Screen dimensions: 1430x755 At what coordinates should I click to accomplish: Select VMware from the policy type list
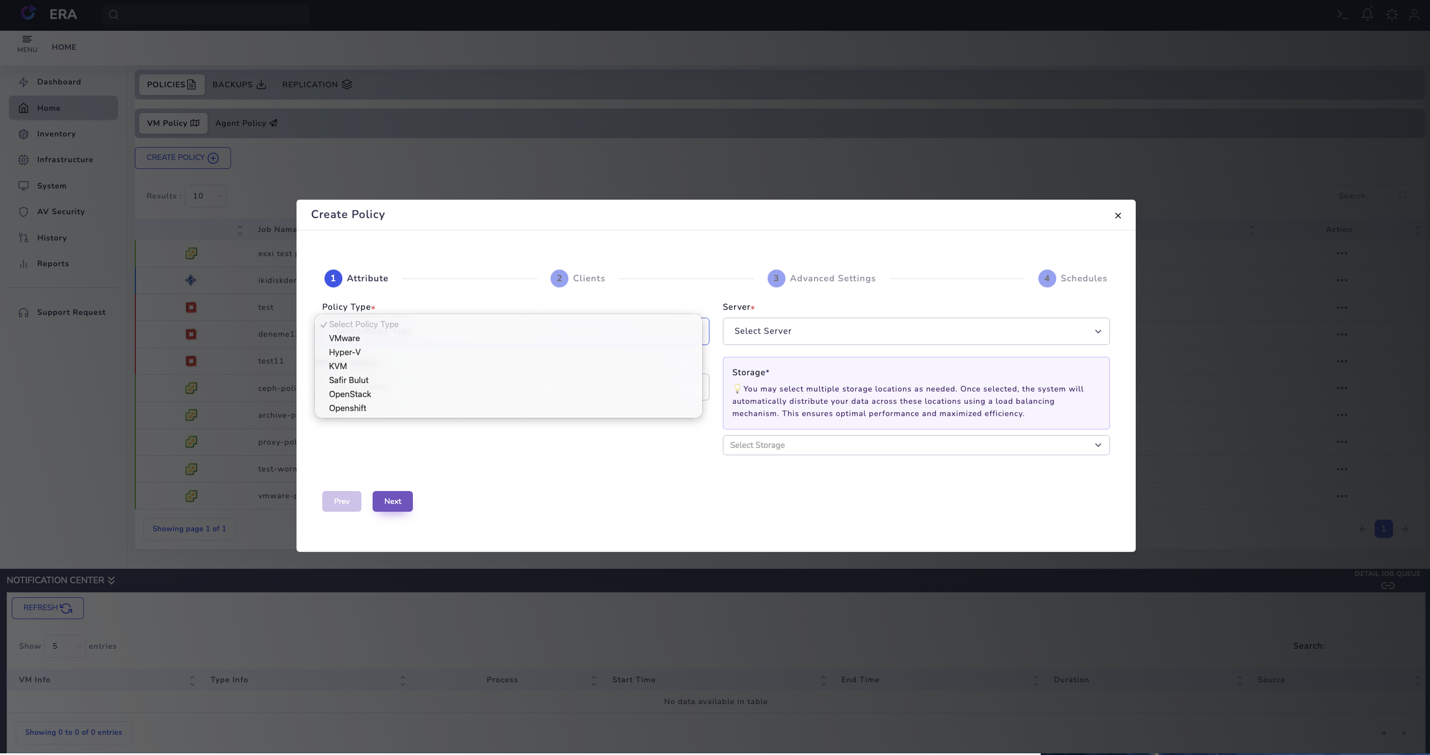tap(344, 338)
